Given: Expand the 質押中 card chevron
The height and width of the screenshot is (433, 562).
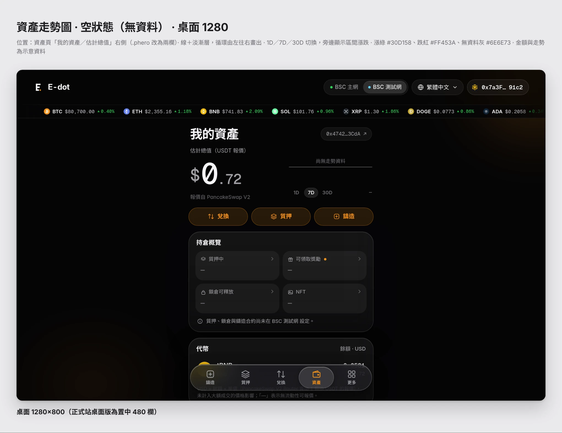Looking at the screenshot, I should pyautogui.click(x=272, y=259).
